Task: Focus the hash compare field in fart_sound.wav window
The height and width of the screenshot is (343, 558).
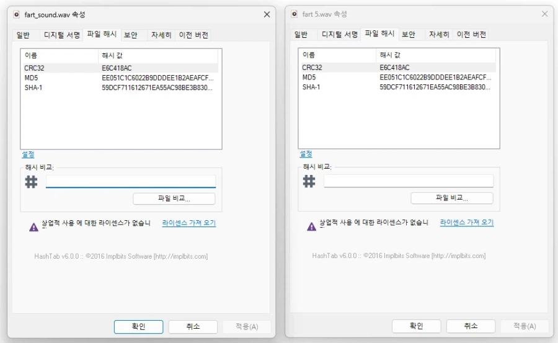Action: coord(131,181)
